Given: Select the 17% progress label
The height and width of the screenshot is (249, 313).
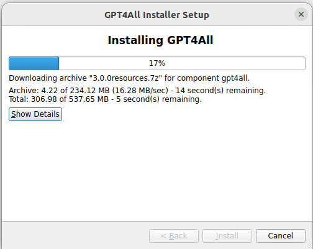Looking at the screenshot, I should tap(157, 63).
